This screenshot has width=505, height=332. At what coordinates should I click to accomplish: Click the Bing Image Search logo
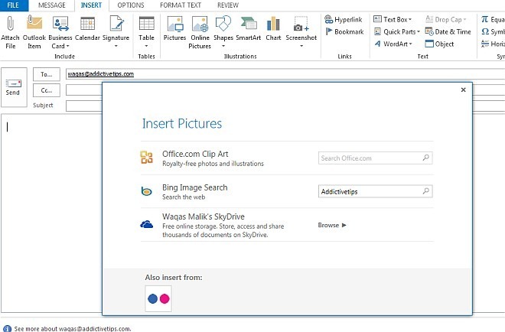tap(147, 191)
